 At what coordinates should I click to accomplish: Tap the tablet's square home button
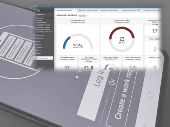click(x=151, y=95)
